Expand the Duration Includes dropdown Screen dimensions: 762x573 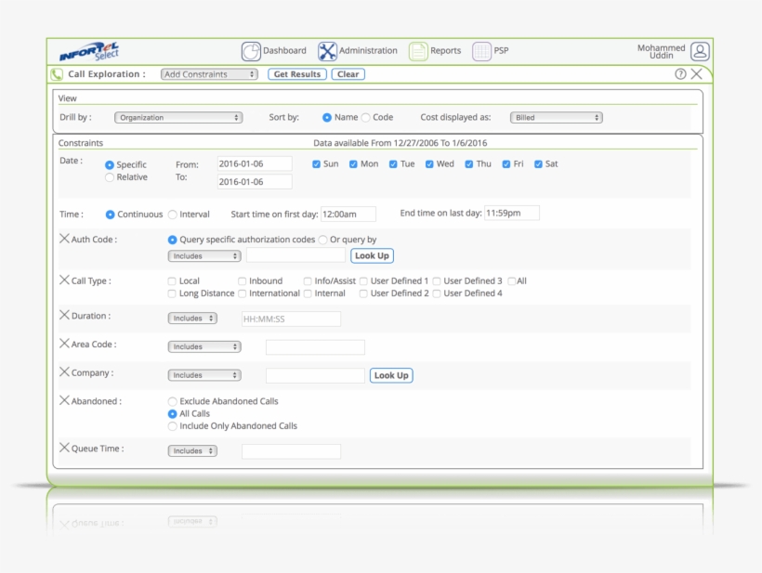191,318
